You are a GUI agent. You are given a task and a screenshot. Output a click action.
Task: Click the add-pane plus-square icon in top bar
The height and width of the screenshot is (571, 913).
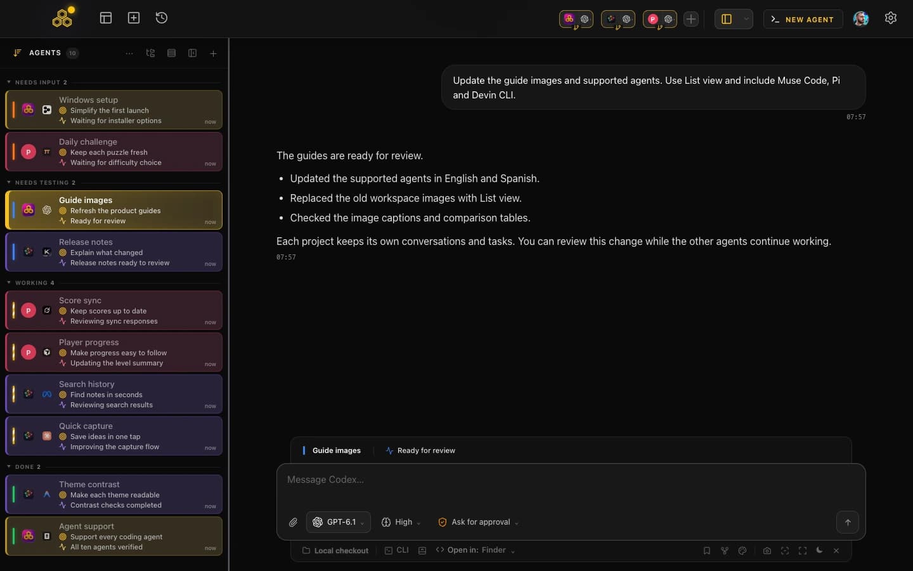pyautogui.click(x=134, y=18)
